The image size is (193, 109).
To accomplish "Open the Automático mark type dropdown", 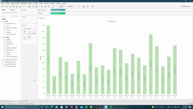I will [x=30, y=28].
